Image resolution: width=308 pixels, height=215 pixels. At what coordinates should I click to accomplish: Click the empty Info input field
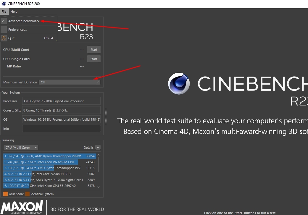[x=61, y=129]
